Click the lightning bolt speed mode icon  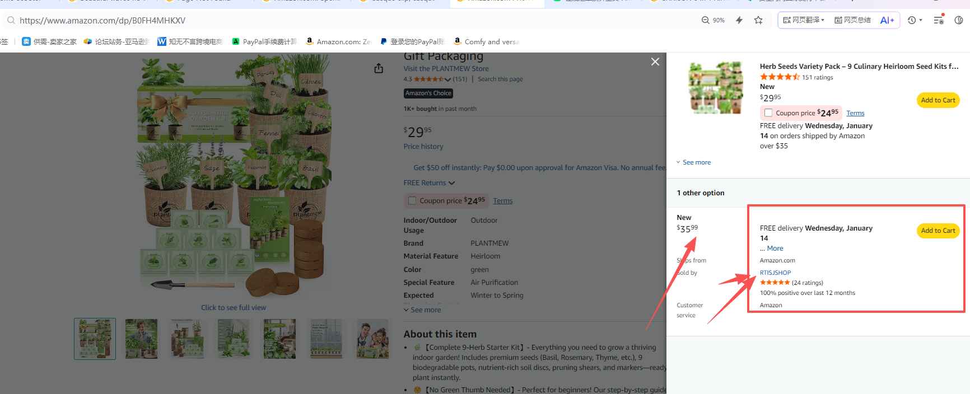pos(739,20)
